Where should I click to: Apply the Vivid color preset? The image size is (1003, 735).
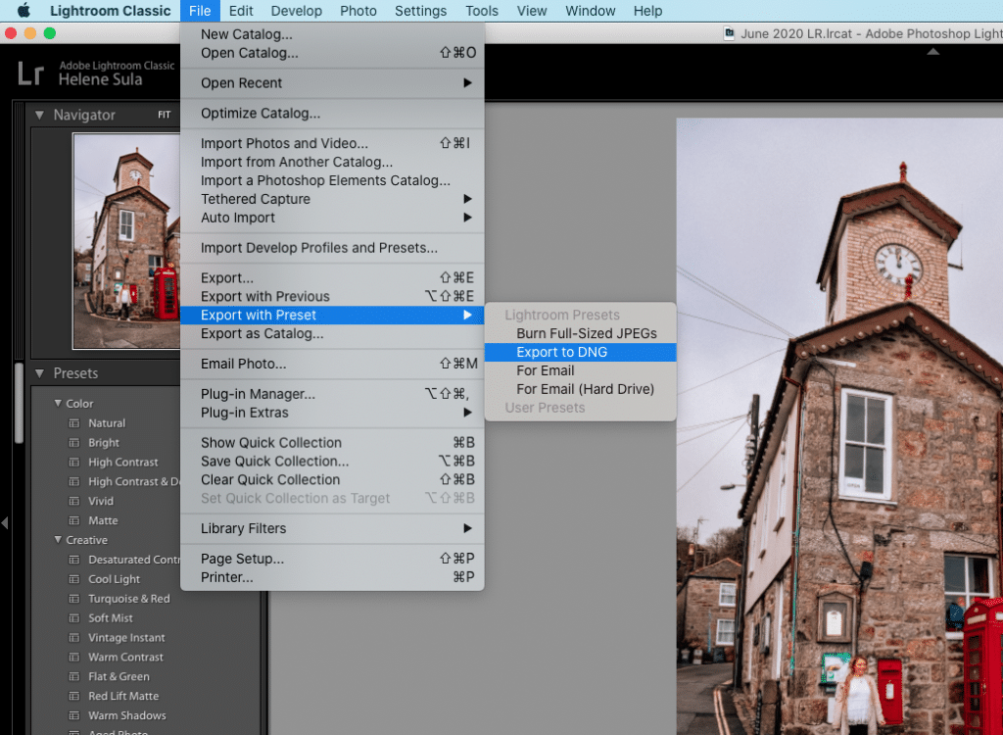(101, 502)
